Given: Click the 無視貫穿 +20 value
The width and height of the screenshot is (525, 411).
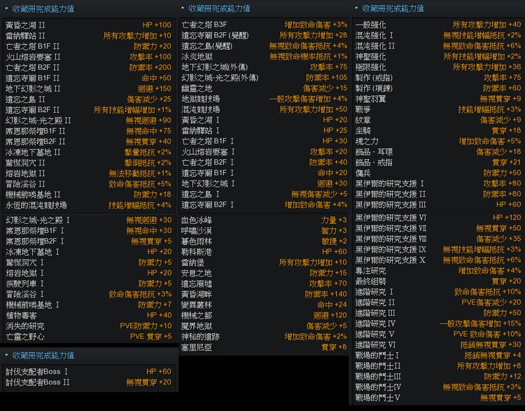Looking at the screenshot, I should point(148,382).
